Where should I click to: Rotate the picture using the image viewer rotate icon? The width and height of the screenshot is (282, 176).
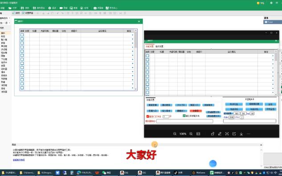tap(213, 134)
